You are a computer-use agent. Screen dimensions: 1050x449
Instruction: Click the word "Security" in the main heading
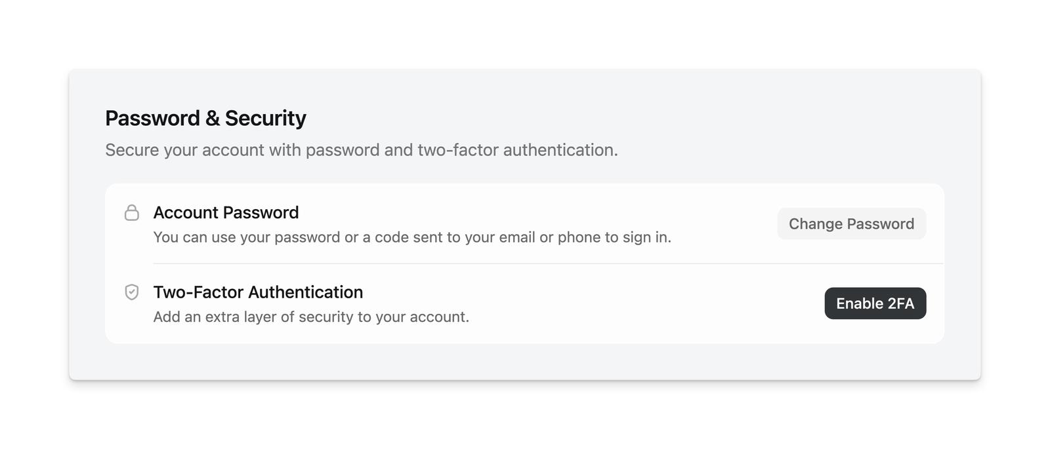pyautogui.click(x=265, y=118)
